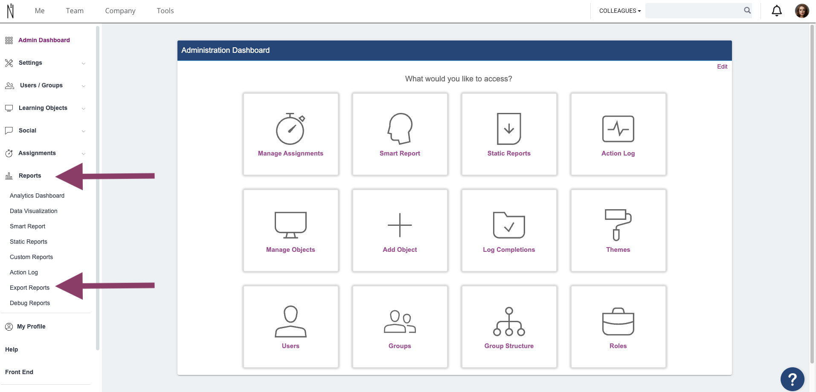Open Action Log in sidebar list
The width and height of the screenshot is (816, 392).
(x=24, y=272)
